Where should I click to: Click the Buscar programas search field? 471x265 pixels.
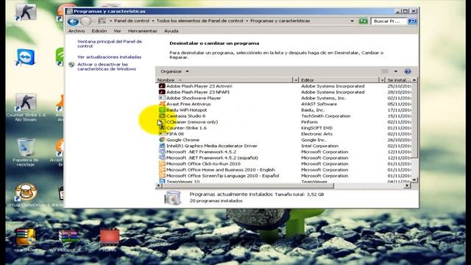389,21
